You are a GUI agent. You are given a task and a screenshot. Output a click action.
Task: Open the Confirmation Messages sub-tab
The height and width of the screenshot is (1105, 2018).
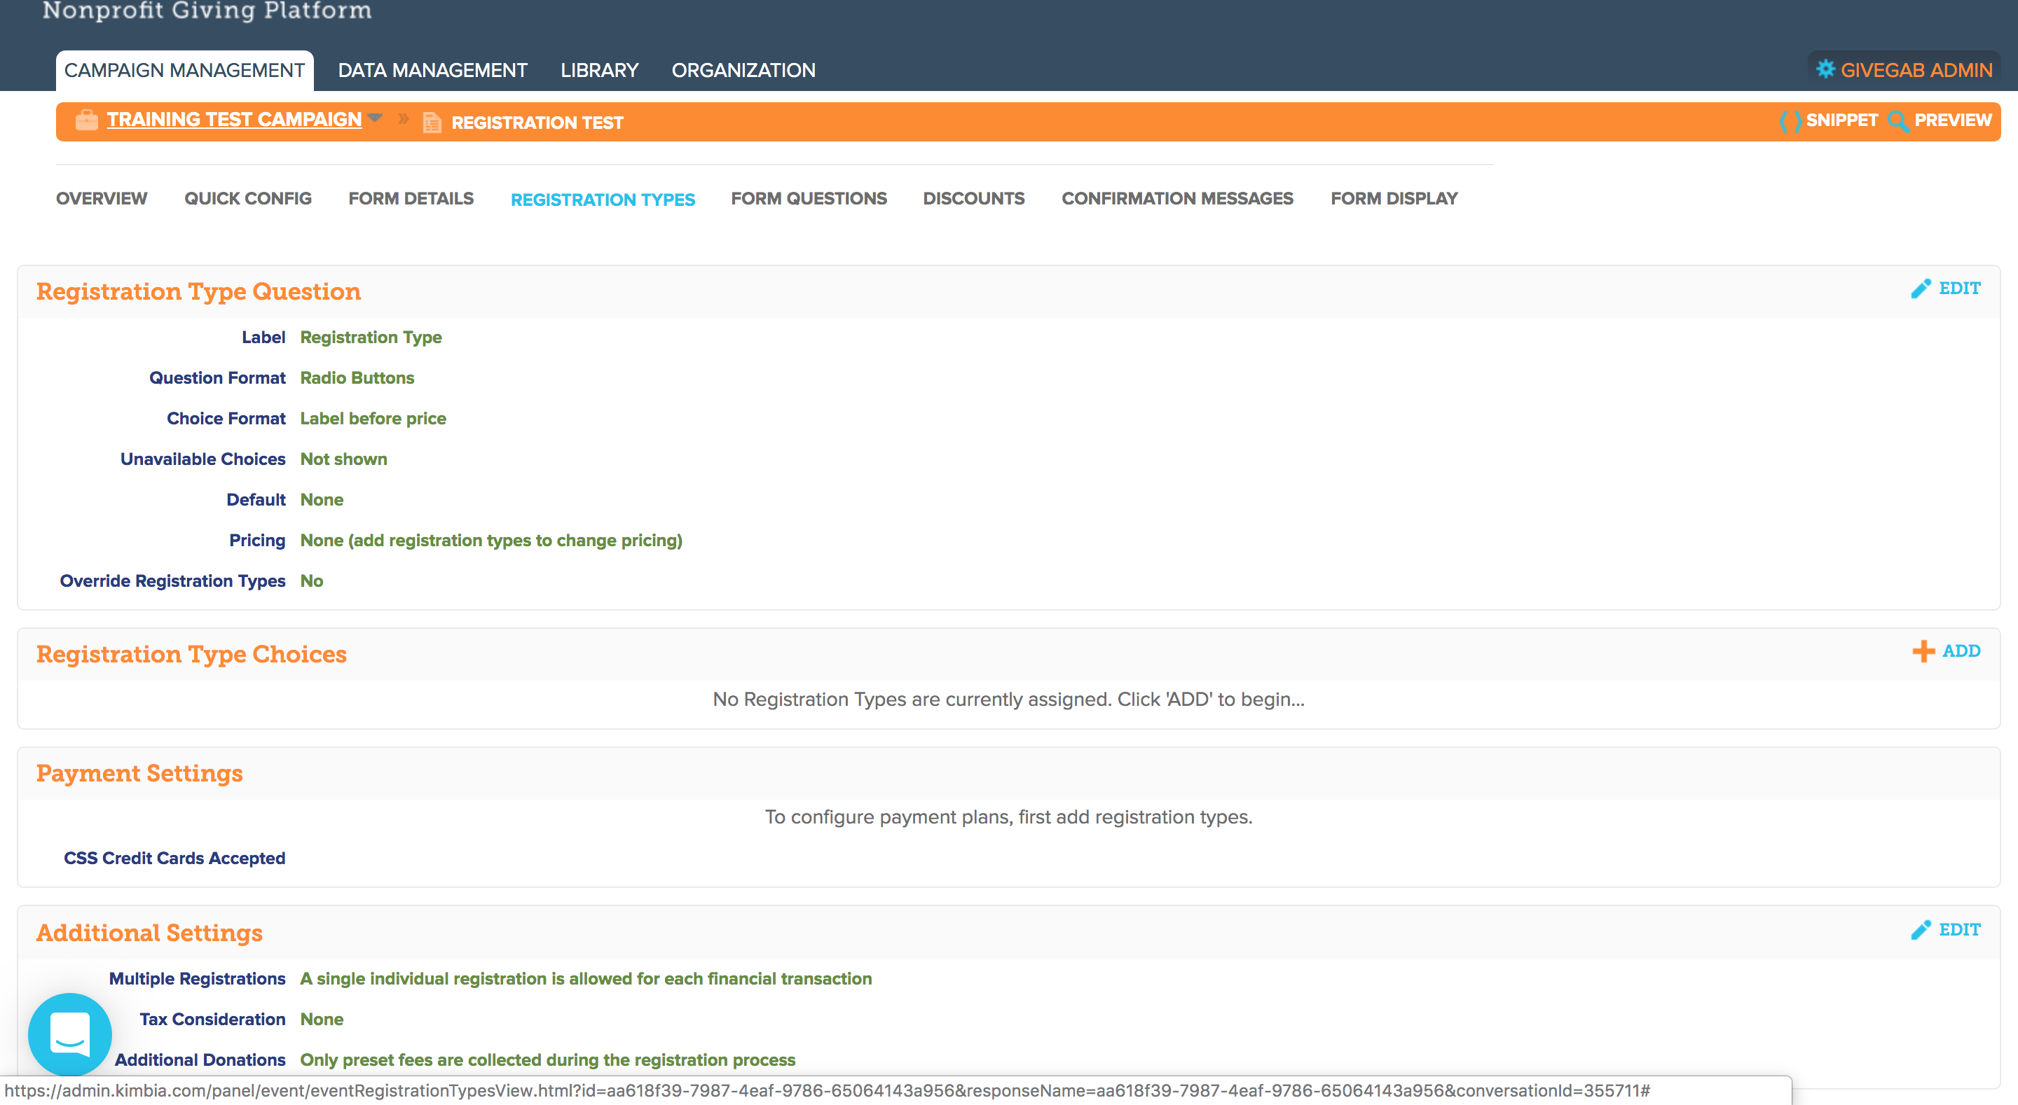(x=1177, y=199)
